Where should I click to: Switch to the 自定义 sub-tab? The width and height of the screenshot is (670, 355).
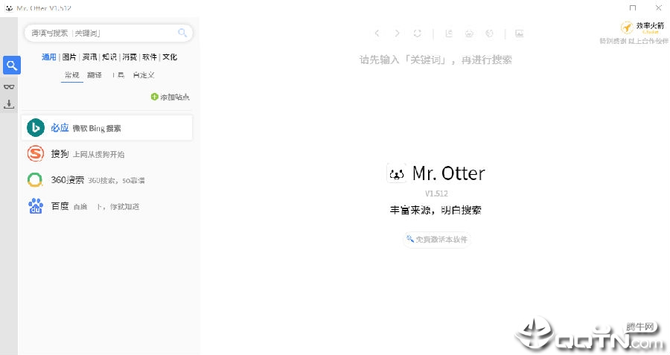[144, 75]
